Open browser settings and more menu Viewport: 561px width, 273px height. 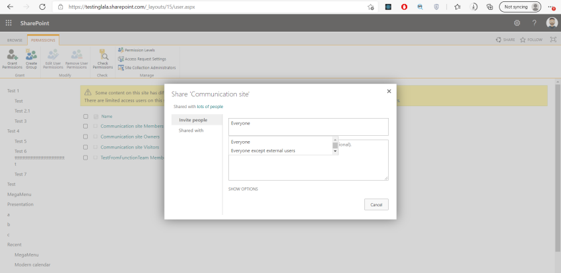(551, 7)
